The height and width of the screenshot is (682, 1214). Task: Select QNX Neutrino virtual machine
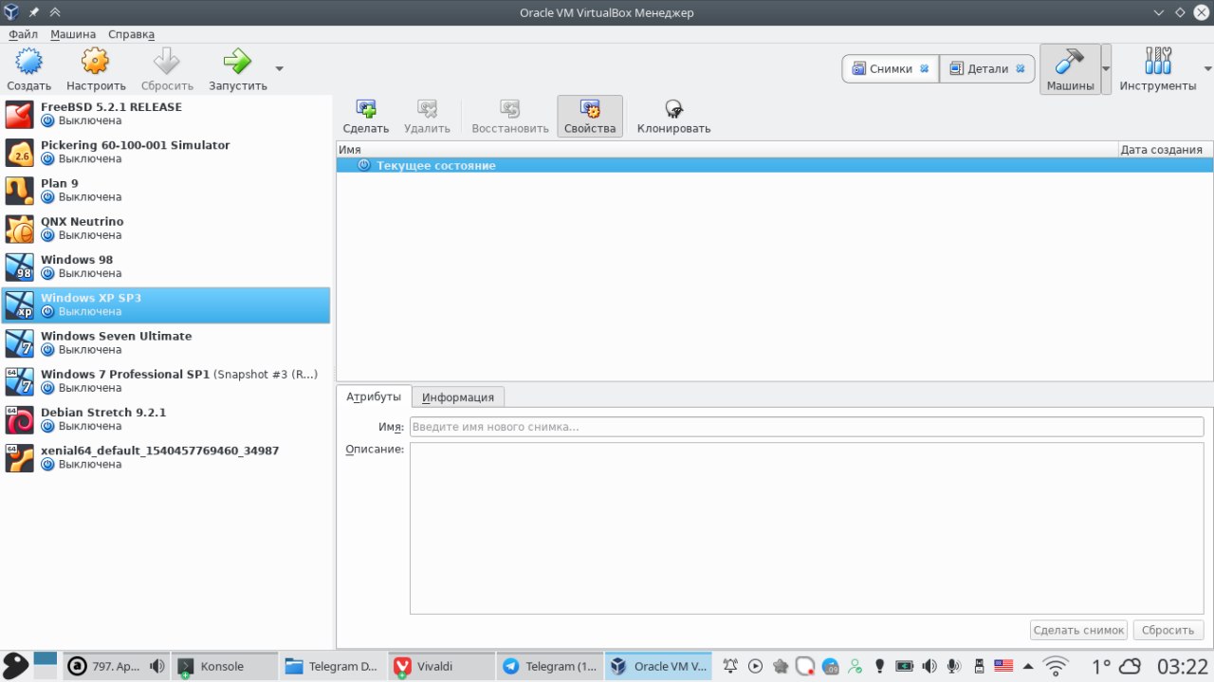point(166,229)
